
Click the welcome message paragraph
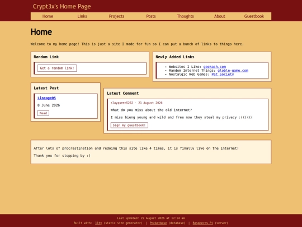(137, 44)
